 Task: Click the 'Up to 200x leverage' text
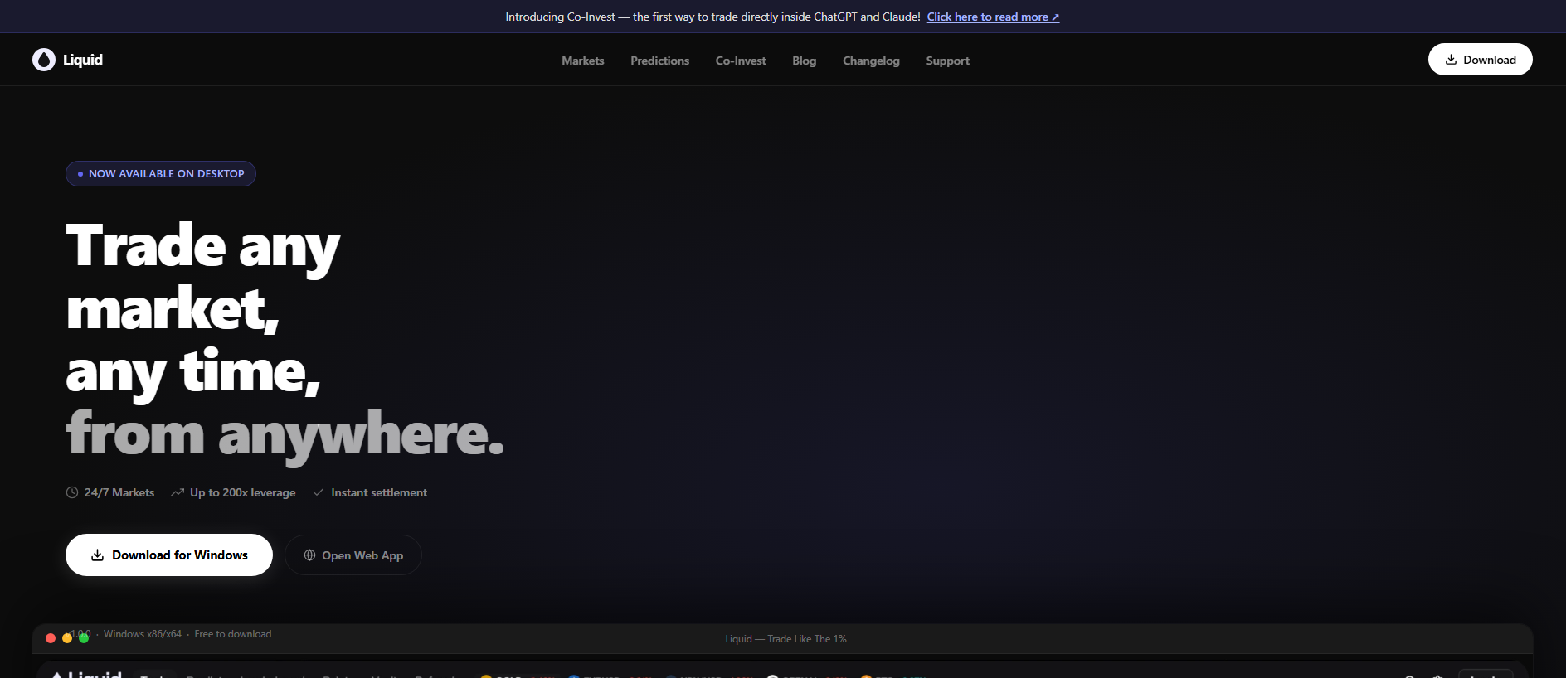[243, 492]
